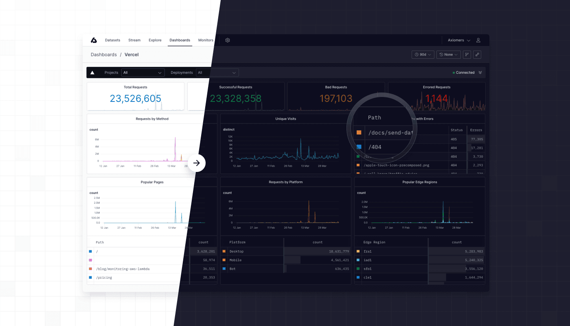The height and width of the screenshot is (326, 570).
Task: Click the orange swatch beside Mobile
Action: pyautogui.click(x=224, y=260)
